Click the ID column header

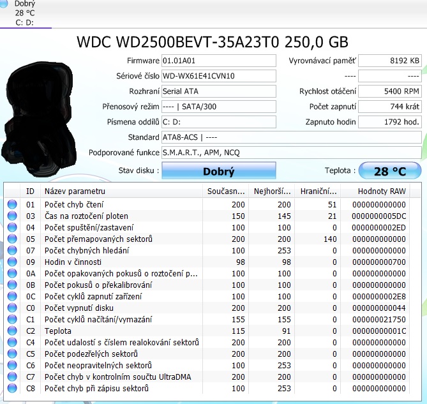pyautogui.click(x=30, y=191)
